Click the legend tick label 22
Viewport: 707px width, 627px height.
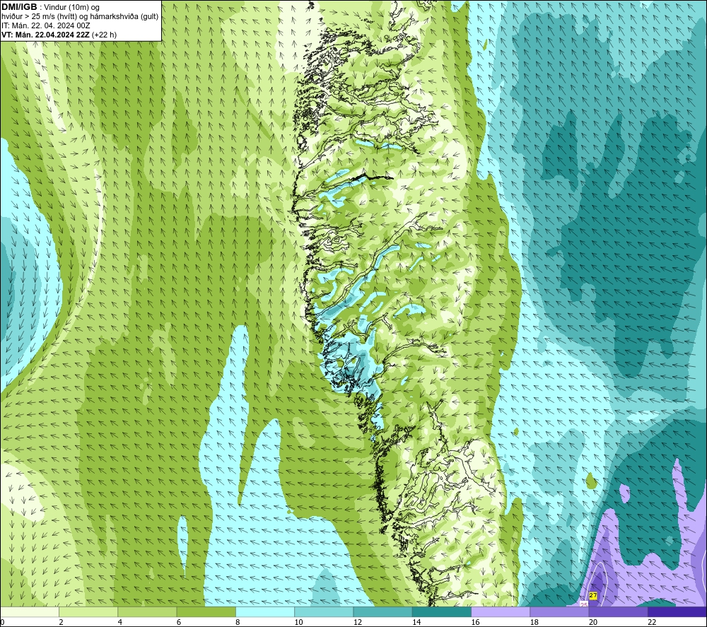pos(652,622)
